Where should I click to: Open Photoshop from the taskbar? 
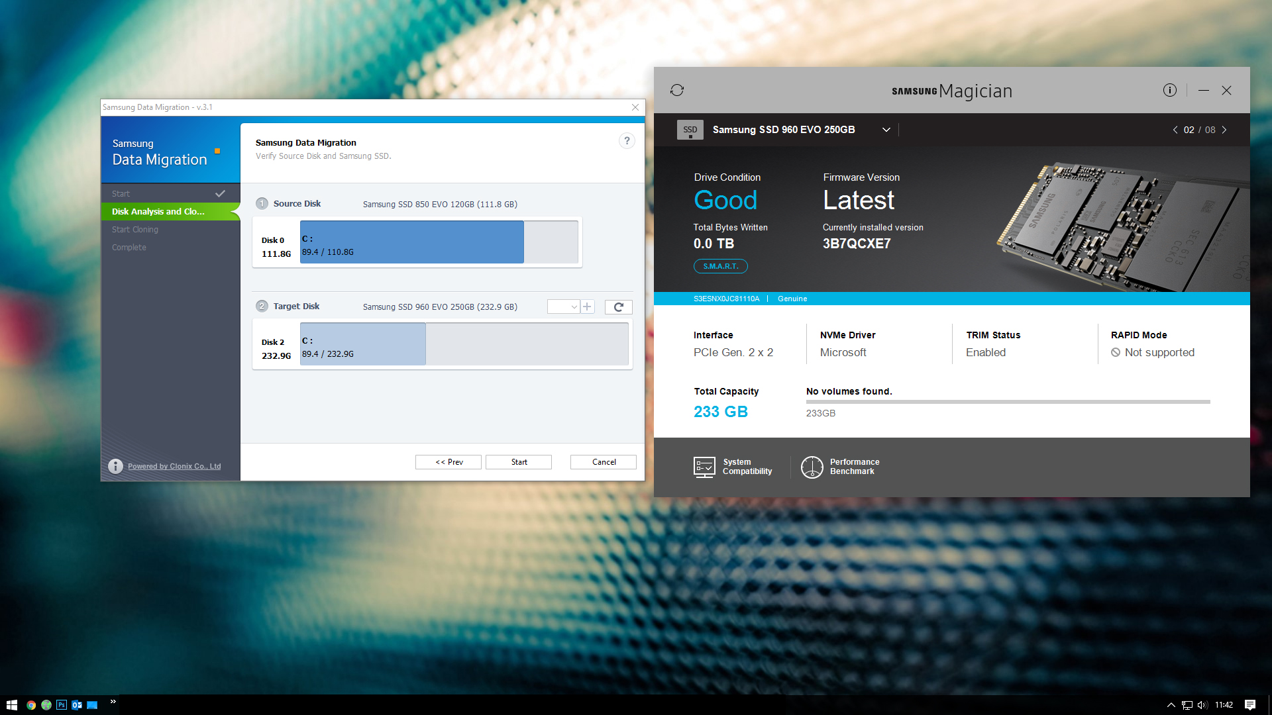tap(62, 705)
